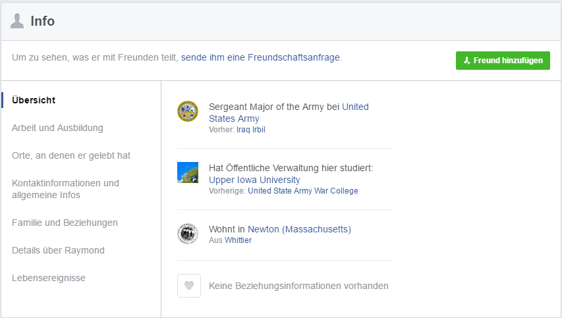Image resolution: width=562 pixels, height=318 pixels.
Task: Show Details über Raymond
Action: click(58, 250)
